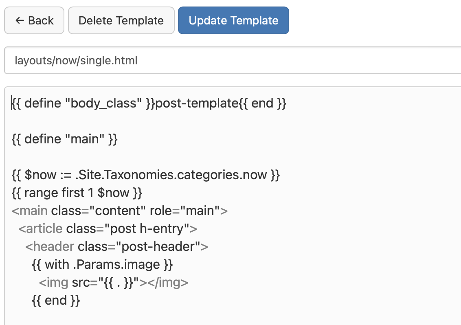The height and width of the screenshot is (325, 461).
Task: Click the with .Params.image line
Action: pyautogui.click(x=102, y=264)
